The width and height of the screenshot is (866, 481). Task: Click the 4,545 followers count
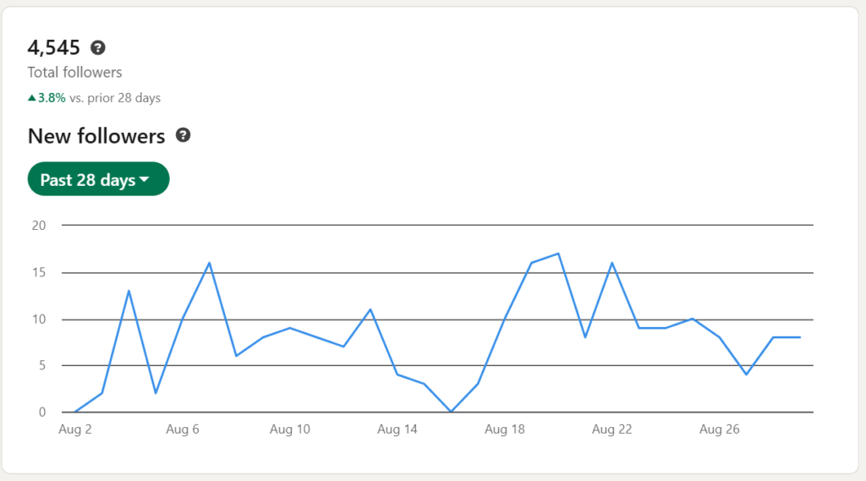click(x=53, y=48)
